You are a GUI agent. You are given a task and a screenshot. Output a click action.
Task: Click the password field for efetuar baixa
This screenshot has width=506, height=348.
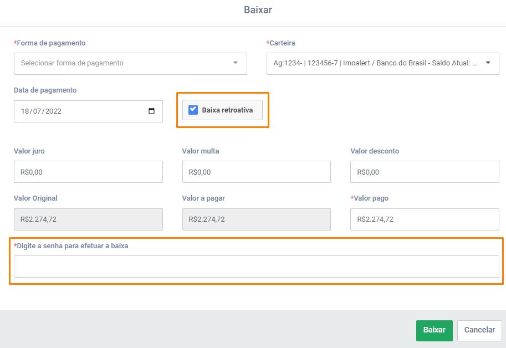(256, 267)
